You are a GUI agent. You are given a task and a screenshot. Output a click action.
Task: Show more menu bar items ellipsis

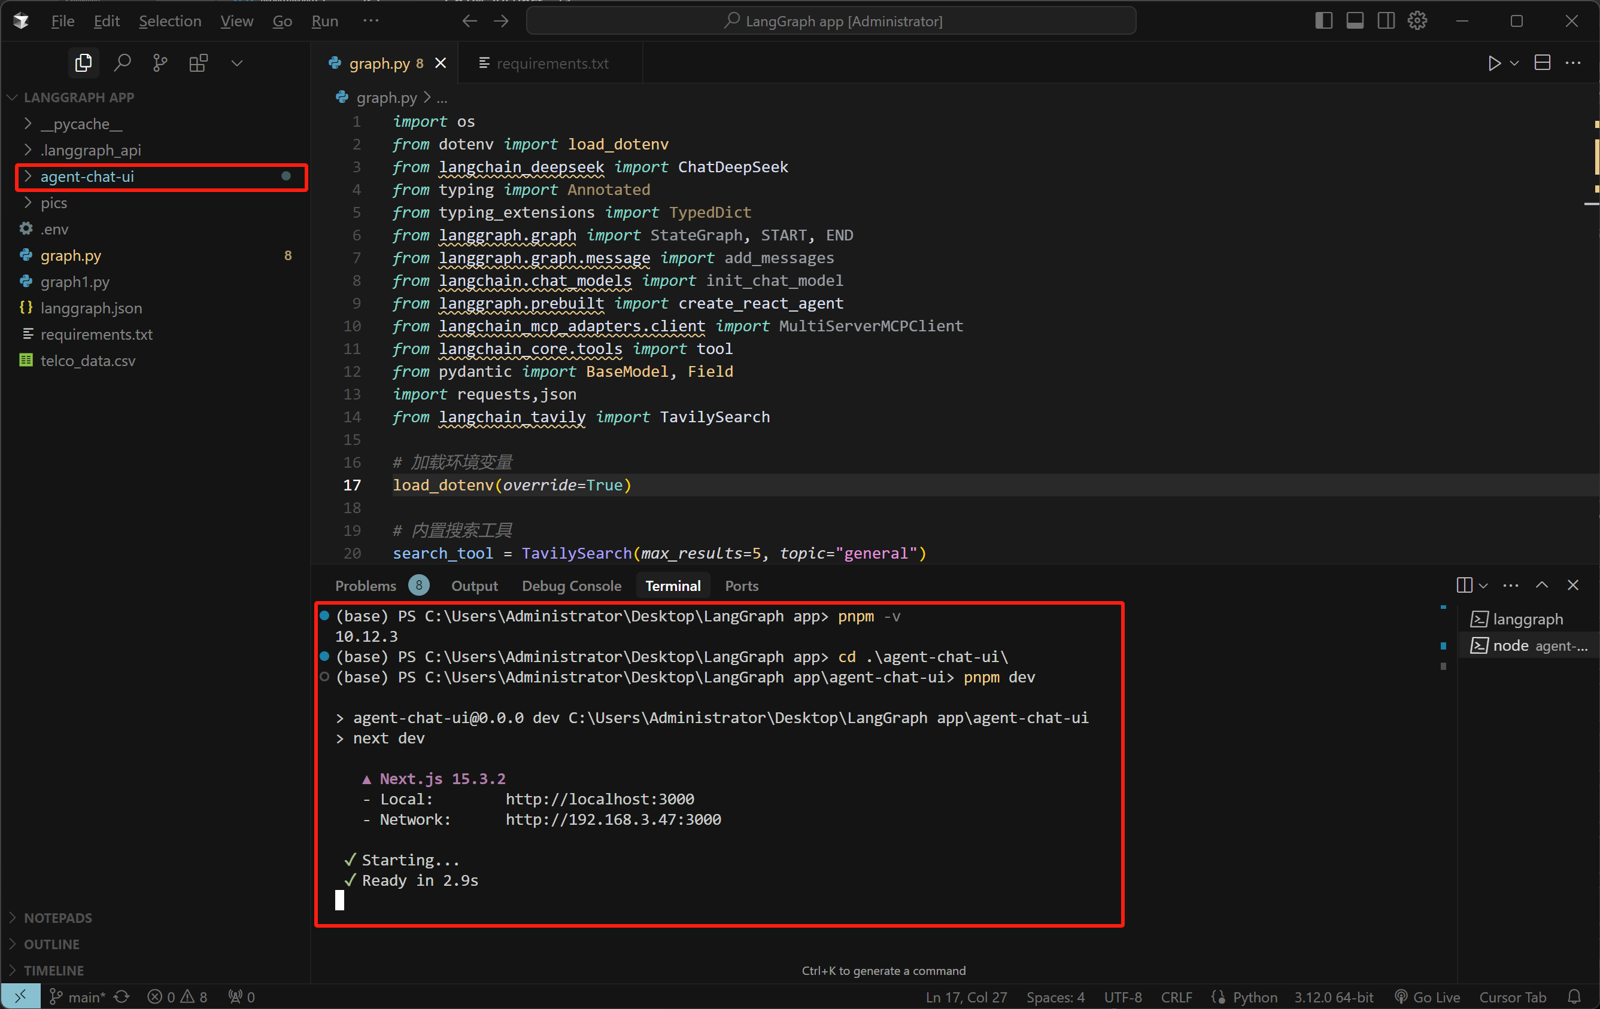(371, 22)
